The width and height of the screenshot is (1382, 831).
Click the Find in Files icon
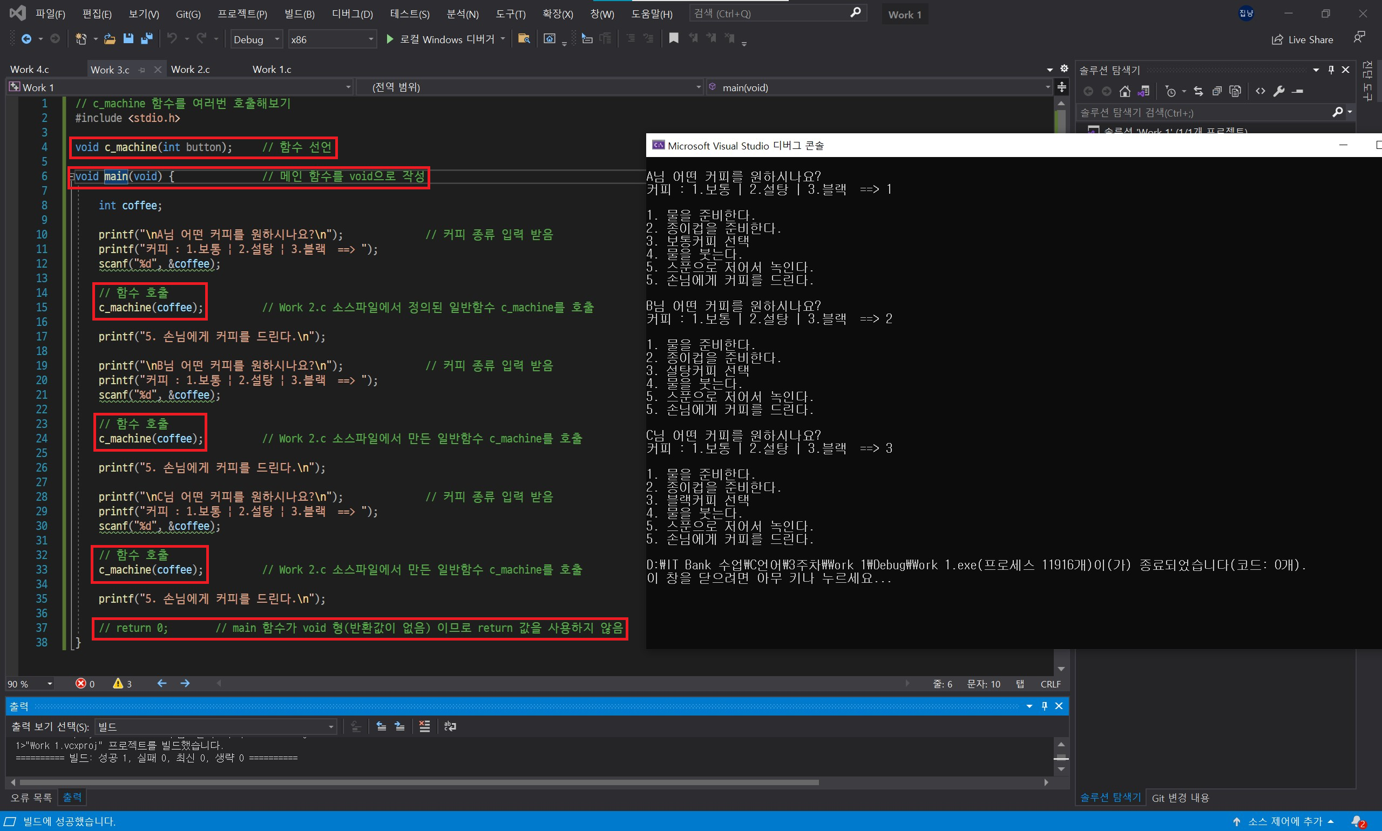coord(524,39)
